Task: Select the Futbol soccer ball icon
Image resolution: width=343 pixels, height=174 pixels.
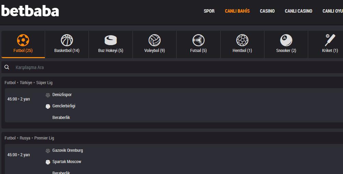Action: click(x=23, y=40)
